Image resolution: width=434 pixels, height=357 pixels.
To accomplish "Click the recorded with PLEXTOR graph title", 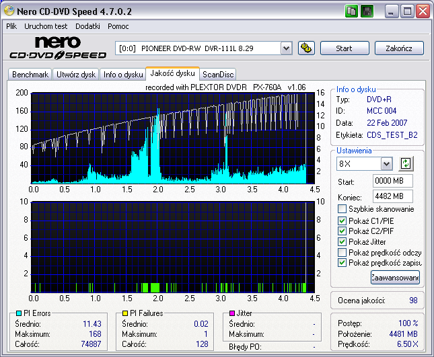I will [x=225, y=87].
